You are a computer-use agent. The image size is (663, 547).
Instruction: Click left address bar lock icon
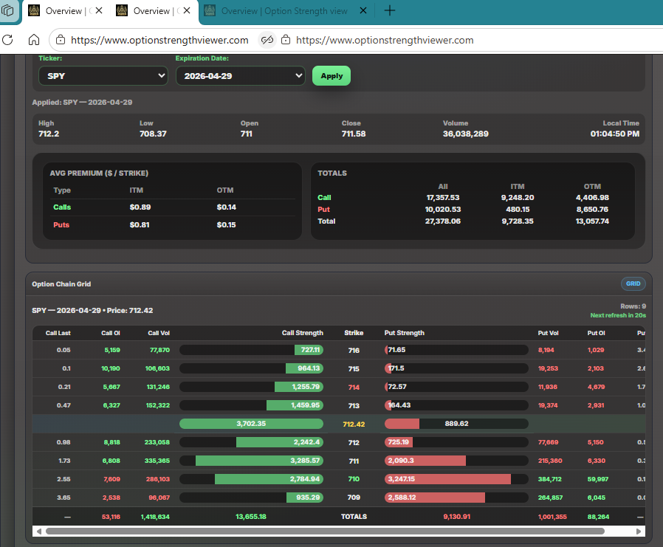coord(61,40)
